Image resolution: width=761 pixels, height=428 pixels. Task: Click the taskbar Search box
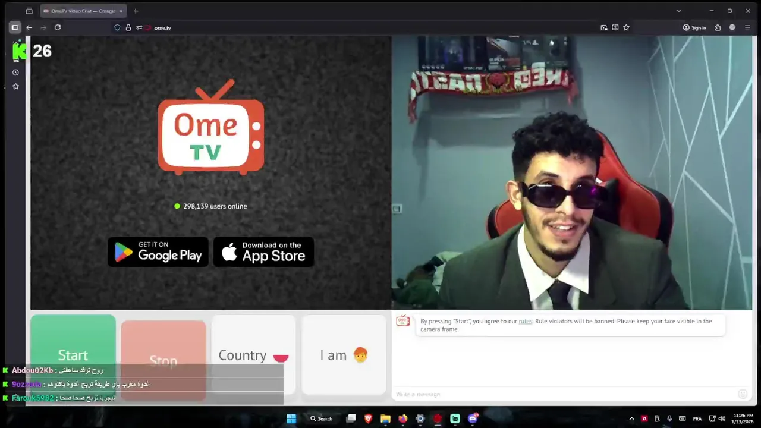(x=322, y=418)
